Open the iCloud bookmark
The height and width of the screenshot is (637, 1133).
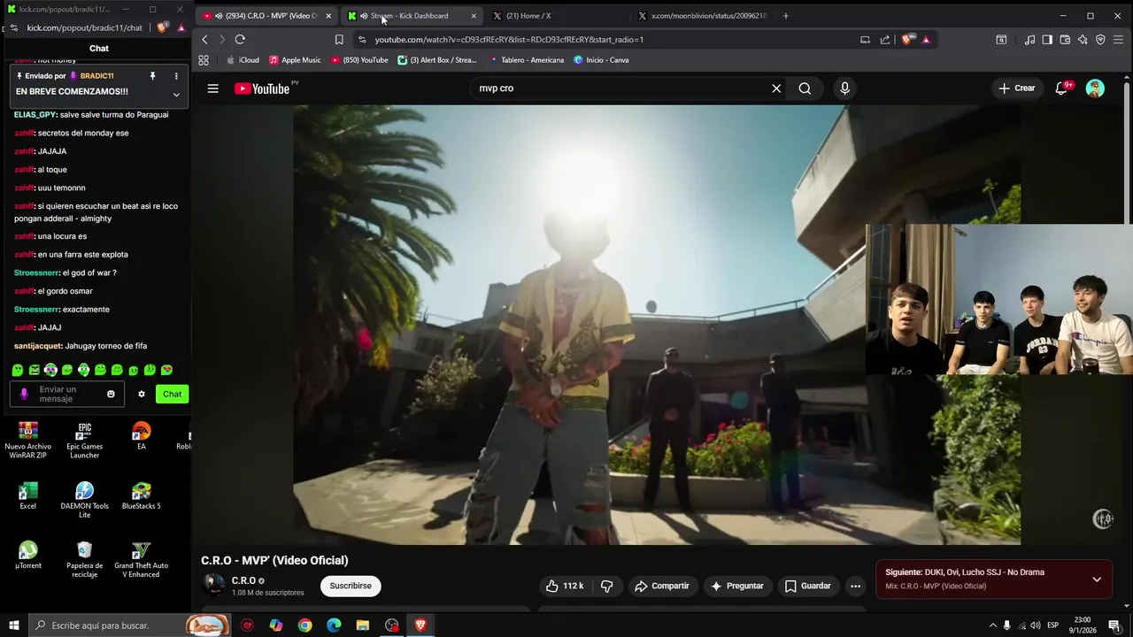[x=243, y=60]
